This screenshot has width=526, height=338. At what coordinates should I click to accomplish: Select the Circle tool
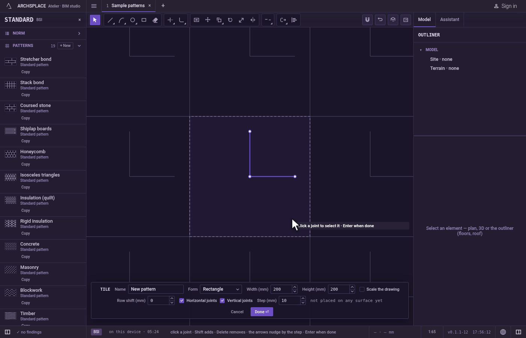tap(133, 20)
